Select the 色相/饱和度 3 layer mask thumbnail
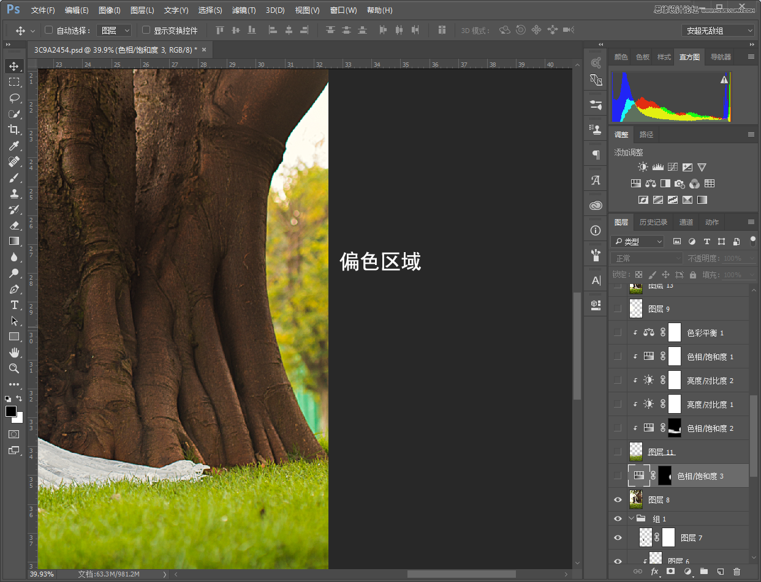Image resolution: width=761 pixels, height=582 pixels. [665, 476]
